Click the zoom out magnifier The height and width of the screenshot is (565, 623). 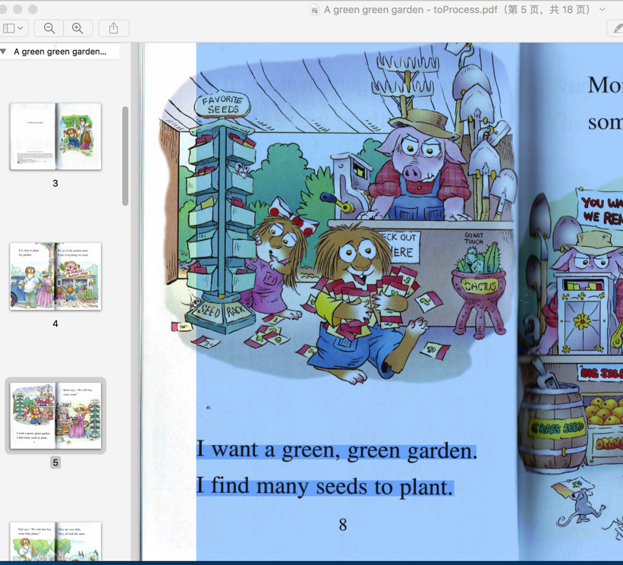click(x=49, y=28)
